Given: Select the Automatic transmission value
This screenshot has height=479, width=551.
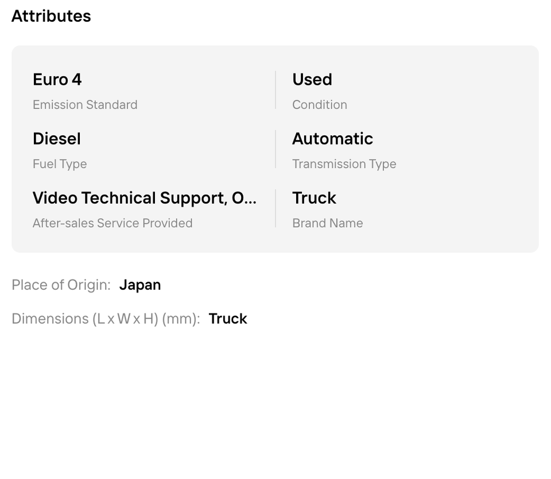Looking at the screenshot, I should pyautogui.click(x=333, y=139).
